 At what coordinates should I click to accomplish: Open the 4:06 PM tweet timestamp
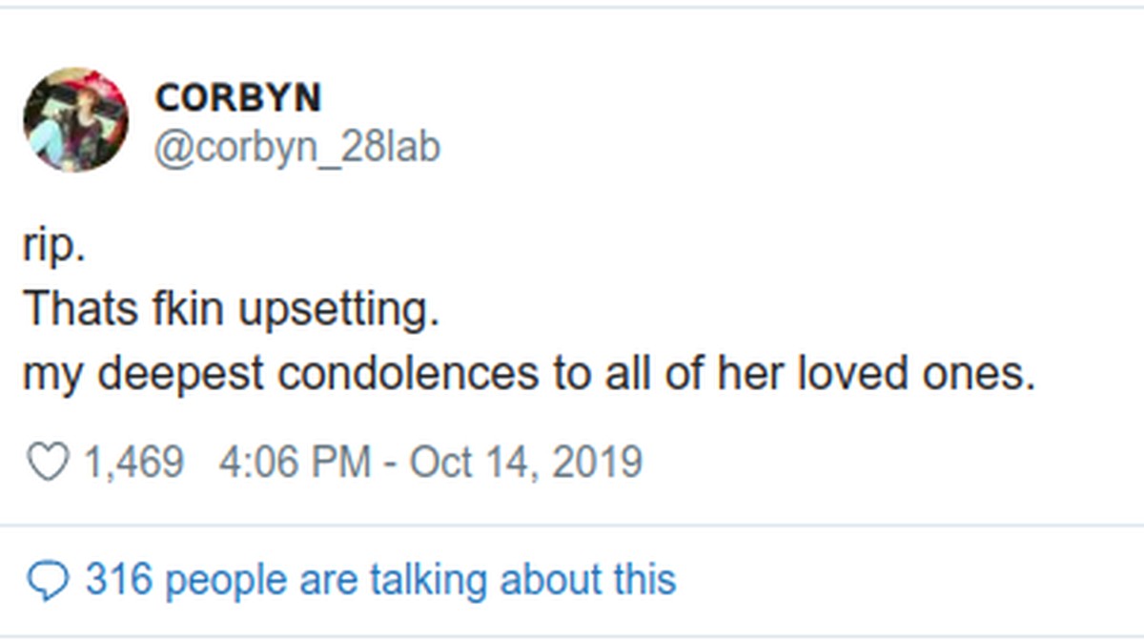(294, 463)
